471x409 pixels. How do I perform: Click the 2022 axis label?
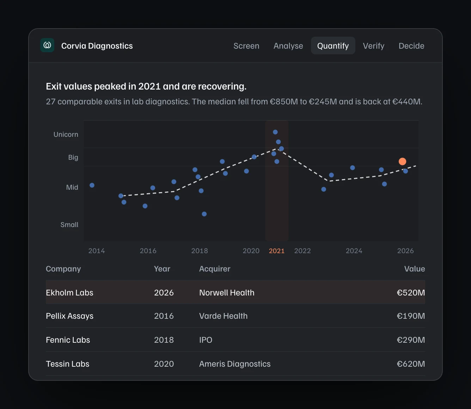[302, 251]
